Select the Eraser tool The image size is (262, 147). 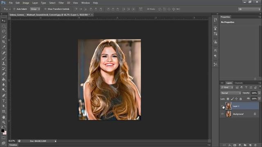click(x=4, y=74)
